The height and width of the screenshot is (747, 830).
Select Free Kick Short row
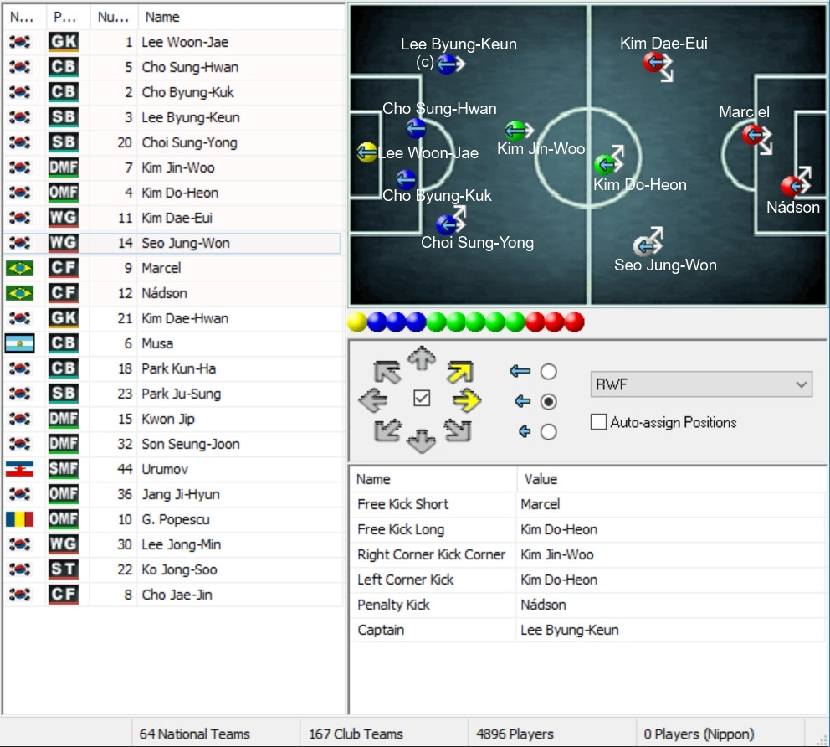[x=587, y=504]
